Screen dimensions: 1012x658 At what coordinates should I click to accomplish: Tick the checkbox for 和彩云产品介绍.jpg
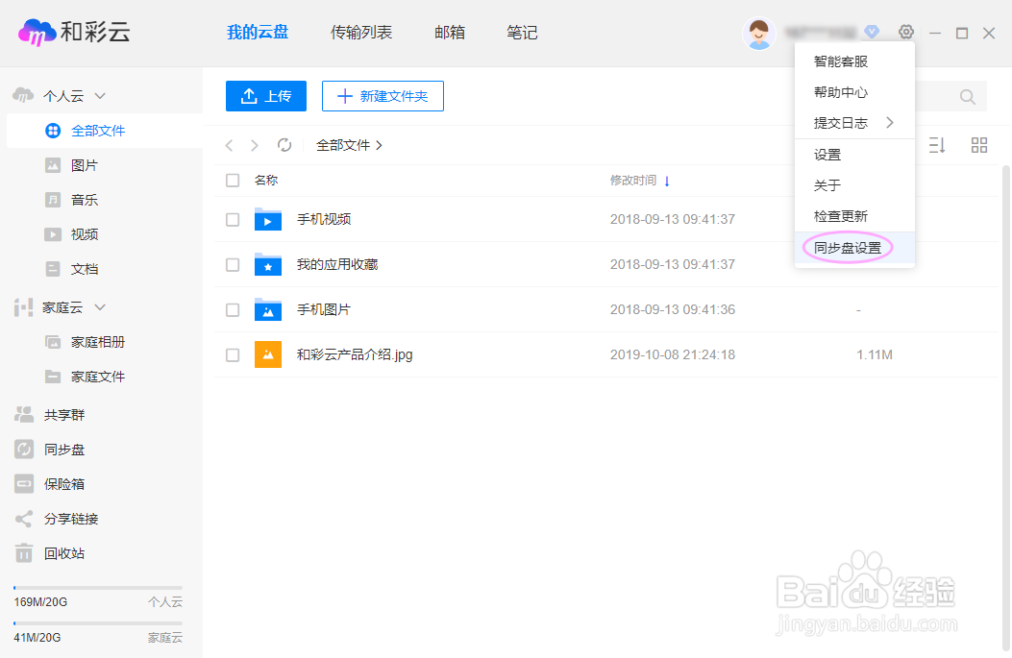coord(232,353)
